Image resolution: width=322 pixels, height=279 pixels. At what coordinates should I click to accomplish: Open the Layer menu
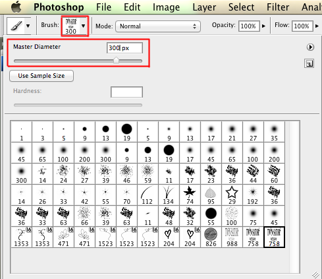(204, 7)
